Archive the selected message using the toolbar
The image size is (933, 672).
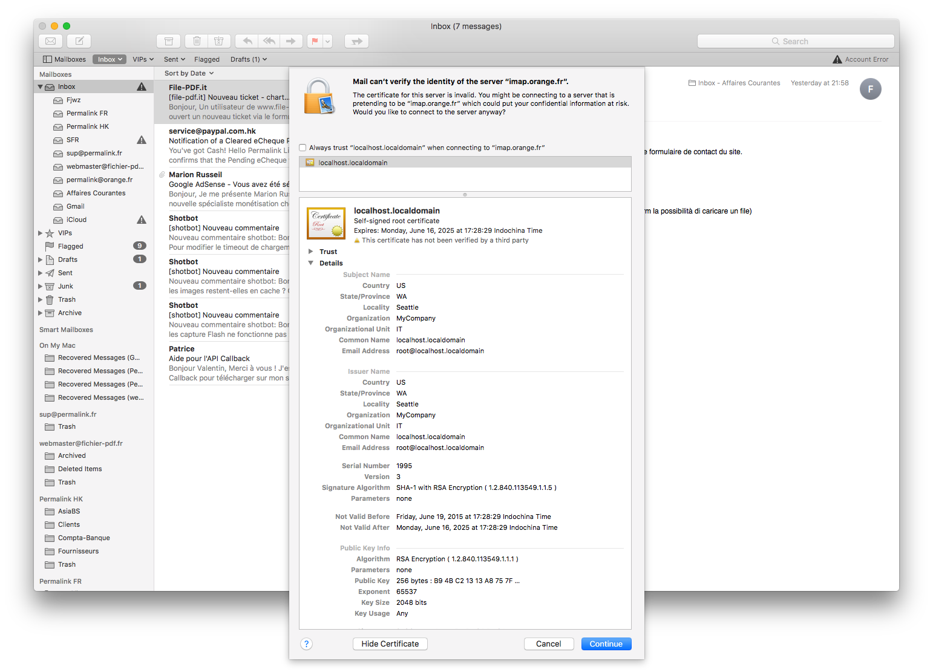tap(169, 41)
